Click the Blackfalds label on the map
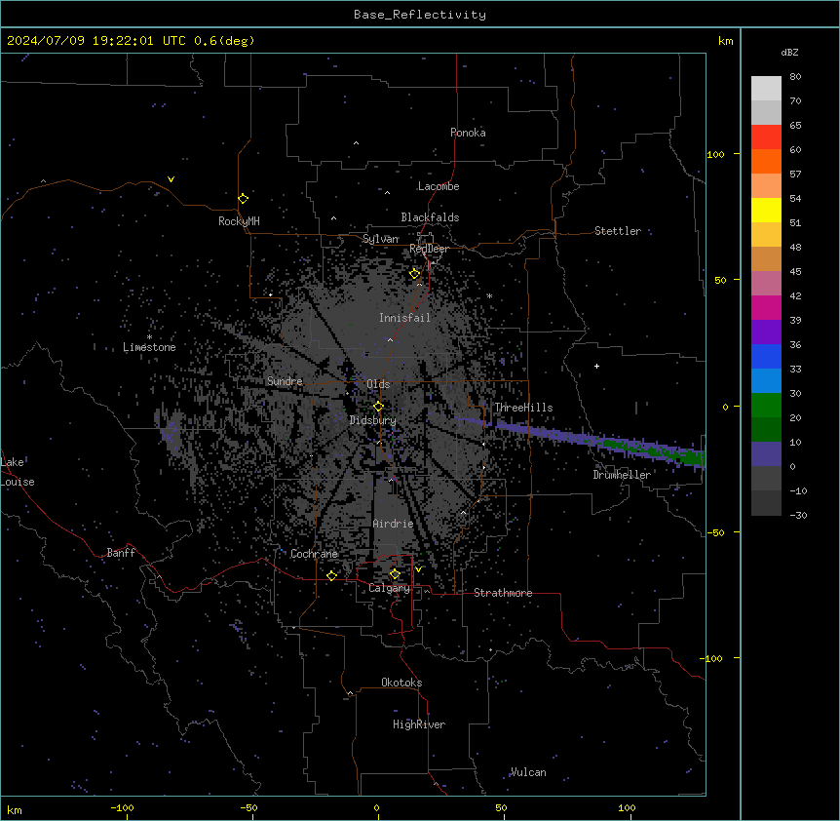 click(430, 217)
